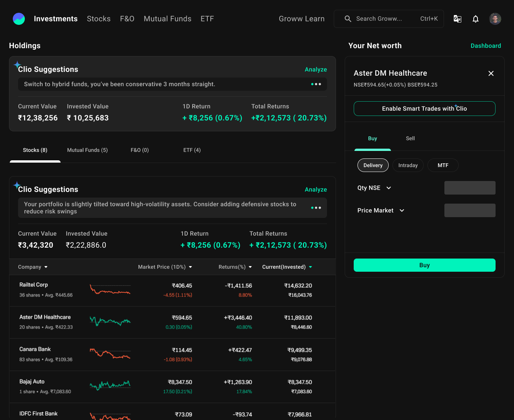514x420 pixels.
Task: Click Bajaj Auto market price ₹8,347.50
Action: click(180, 382)
